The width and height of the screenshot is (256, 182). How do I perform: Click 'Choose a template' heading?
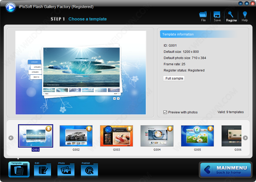[x=87, y=19]
